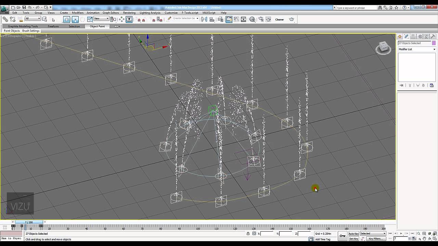This screenshot has width=438, height=246.
Task: Toggle the Window/Crossing selection mode
Action: tap(66, 19)
